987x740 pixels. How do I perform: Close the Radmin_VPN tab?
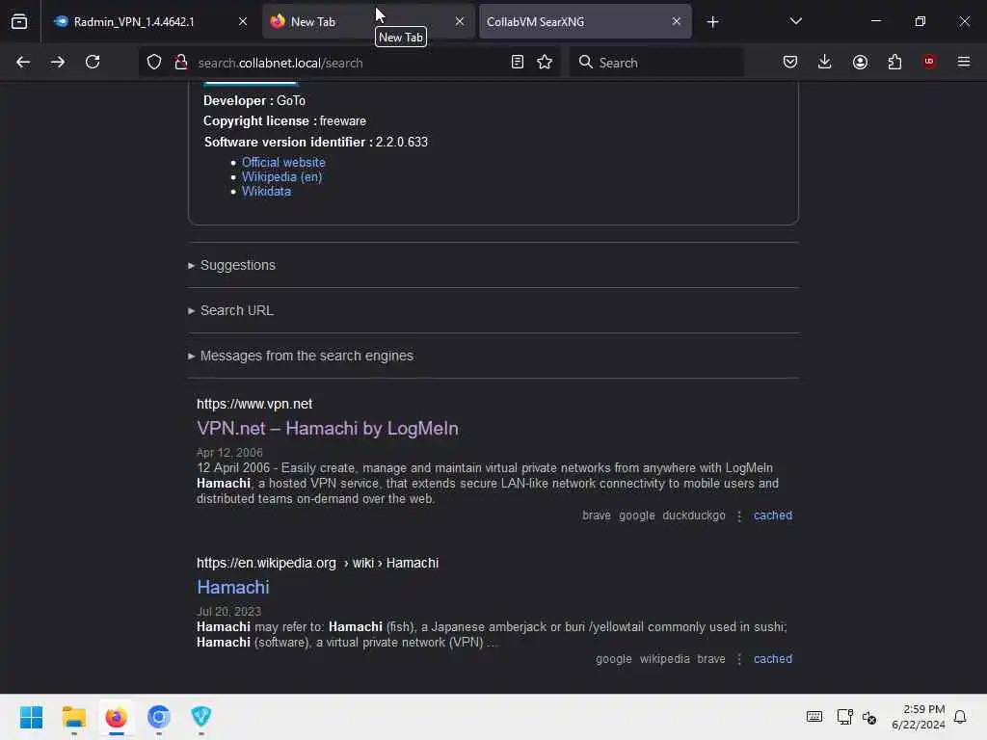tap(243, 21)
